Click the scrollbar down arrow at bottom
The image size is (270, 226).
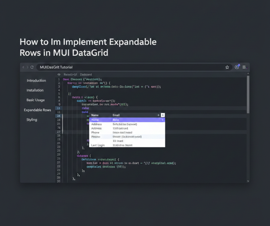[248, 181]
